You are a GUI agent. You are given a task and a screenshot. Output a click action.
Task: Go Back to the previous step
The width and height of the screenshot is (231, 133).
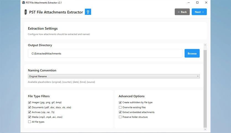click(x=182, y=12)
